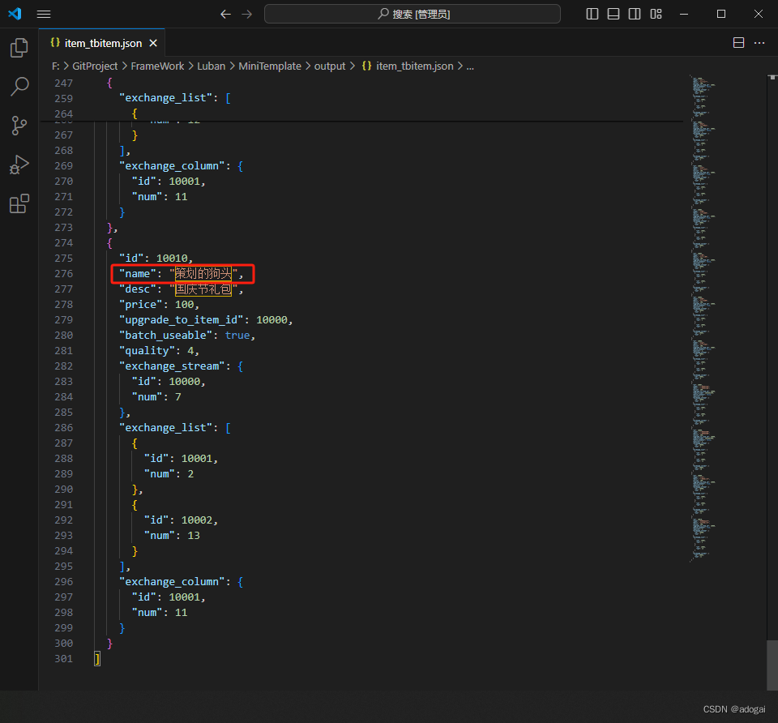Click the vertical scrollbar thumb
This screenshot has height=723, width=778.
771,664
